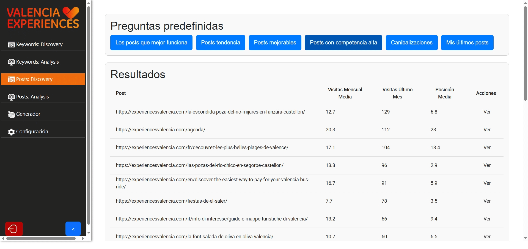Collapse the sidebar with the blue arrow
This screenshot has width=528, height=249.
(x=73, y=228)
